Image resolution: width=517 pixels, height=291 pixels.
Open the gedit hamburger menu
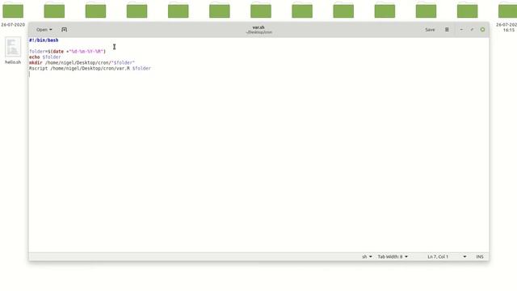coord(447,30)
